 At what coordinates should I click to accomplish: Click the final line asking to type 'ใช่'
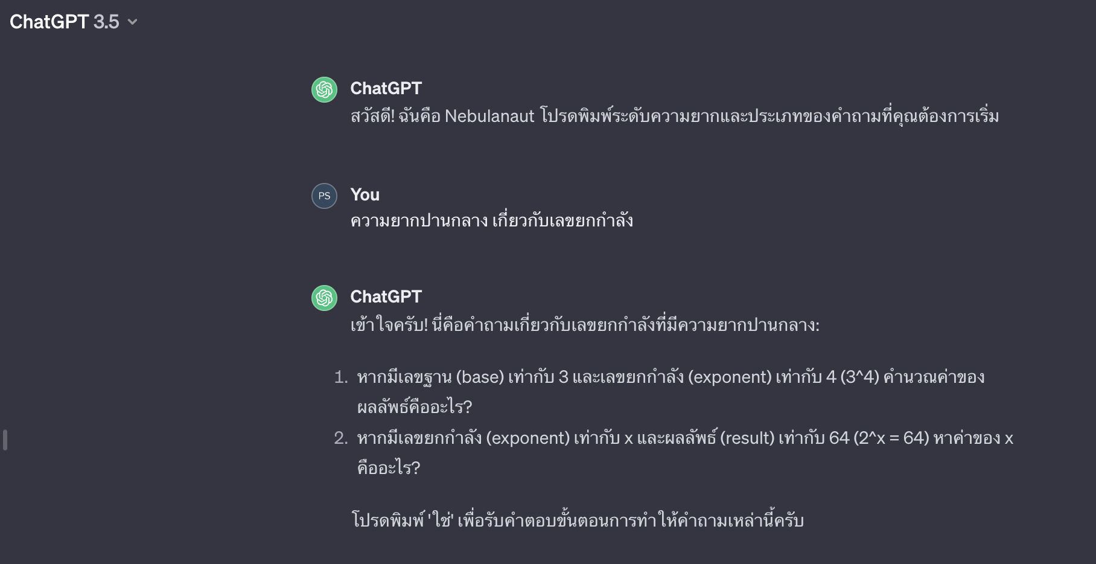578,520
